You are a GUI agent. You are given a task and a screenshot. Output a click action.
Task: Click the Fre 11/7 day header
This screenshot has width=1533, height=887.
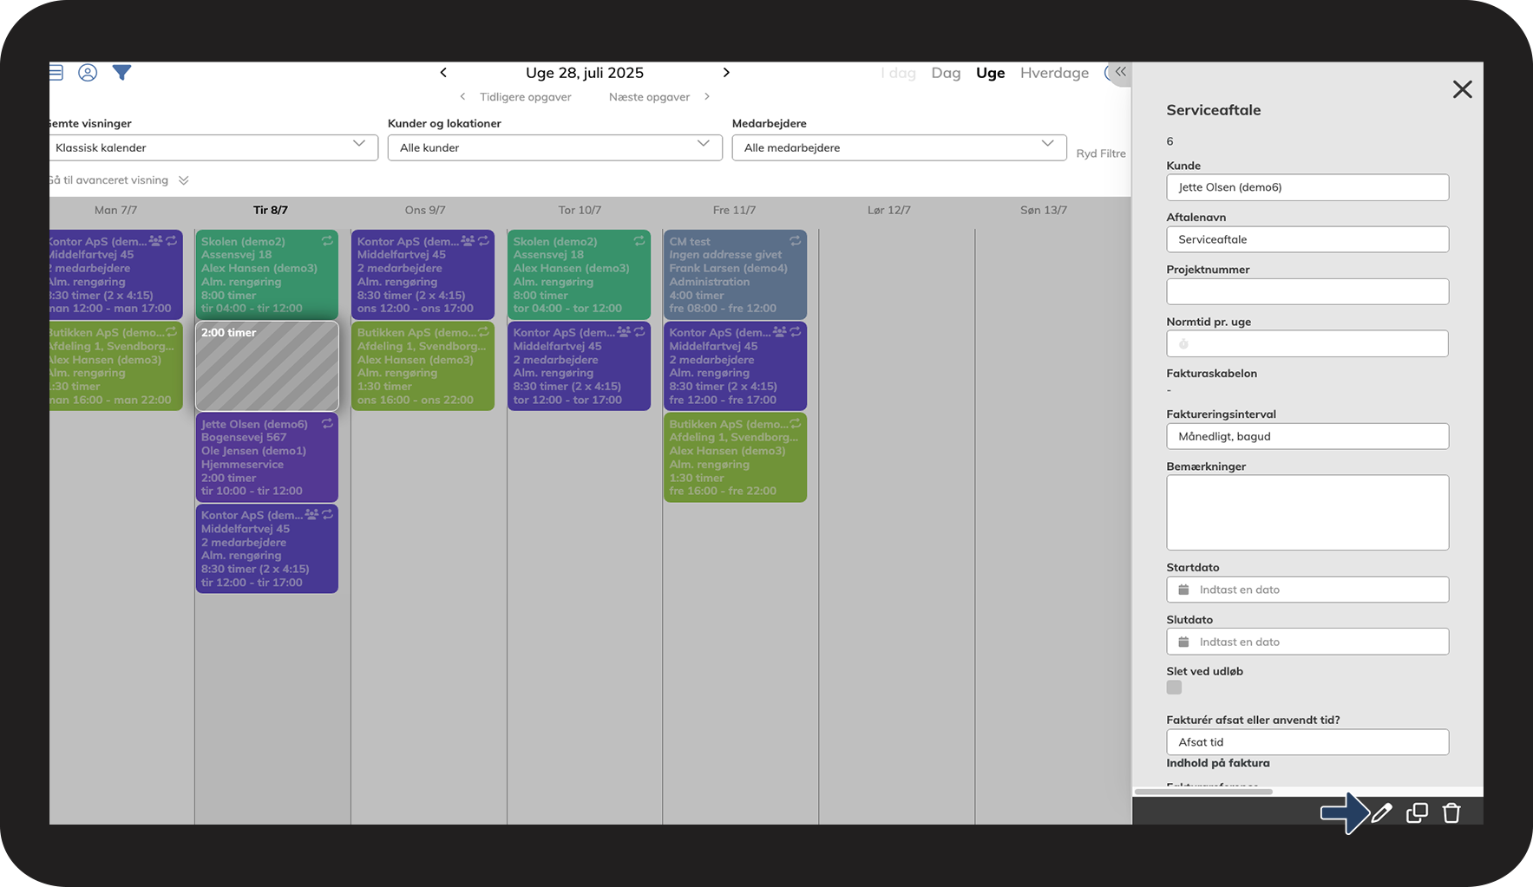click(734, 210)
